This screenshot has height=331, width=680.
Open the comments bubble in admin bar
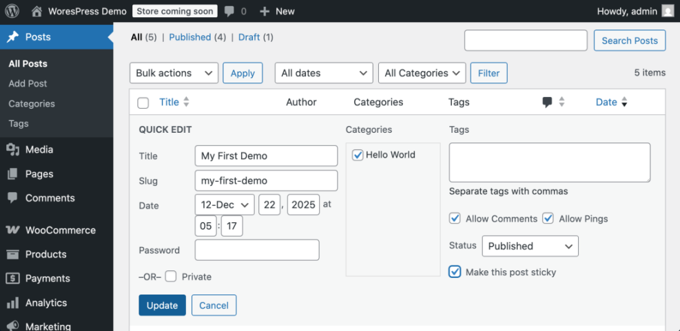[x=229, y=11]
